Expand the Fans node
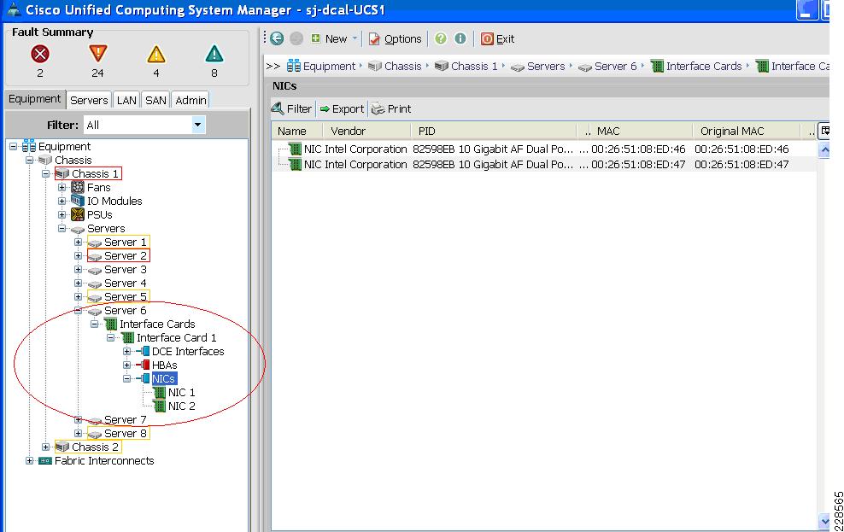844x532 pixels. pyautogui.click(x=62, y=187)
